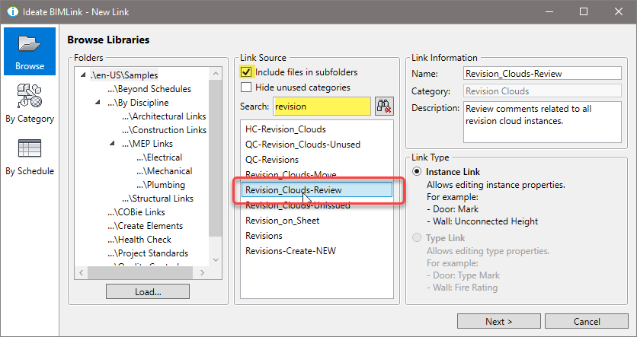This screenshot has height=337, width=637.
Task: Click folder tree scroll up arrow
Action: [x=216, y=74]
